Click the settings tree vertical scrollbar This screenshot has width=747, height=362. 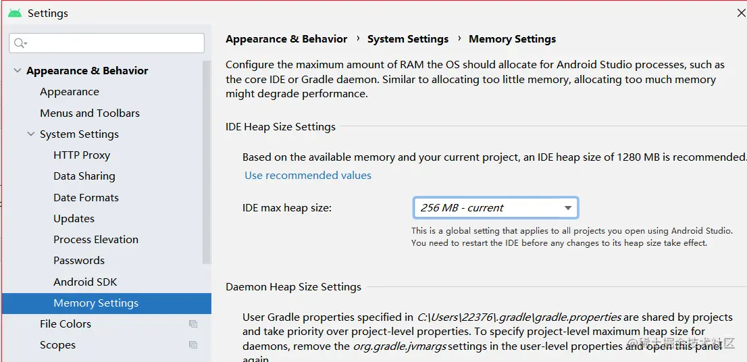[207, 162]
